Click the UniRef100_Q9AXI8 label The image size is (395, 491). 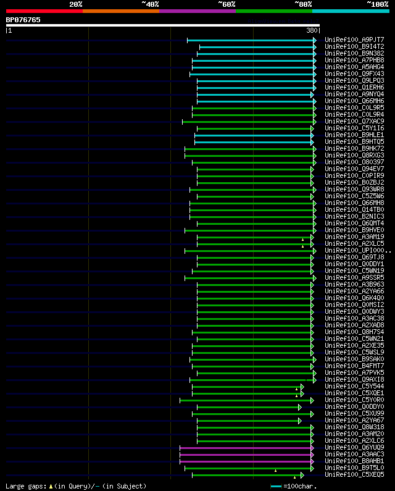tap(354, 379)
